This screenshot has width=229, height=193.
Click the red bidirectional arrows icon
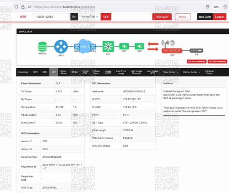[x=153, y=47]
